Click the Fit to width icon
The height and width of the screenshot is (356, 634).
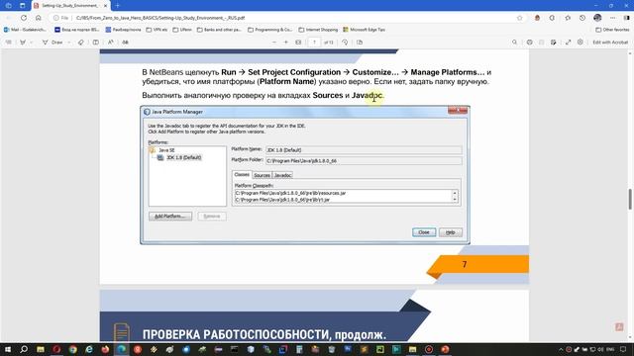click(298, 42)
